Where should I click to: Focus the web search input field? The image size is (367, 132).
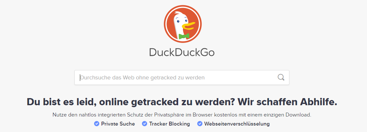click(182, 77)
